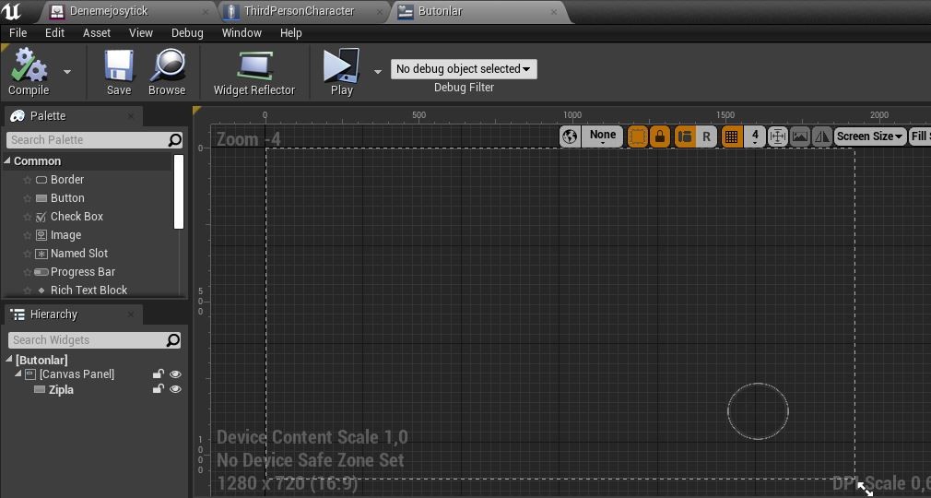Select Button widget in Palette
The height and width of the screenshot is (498, 931).
click(67, 198)
